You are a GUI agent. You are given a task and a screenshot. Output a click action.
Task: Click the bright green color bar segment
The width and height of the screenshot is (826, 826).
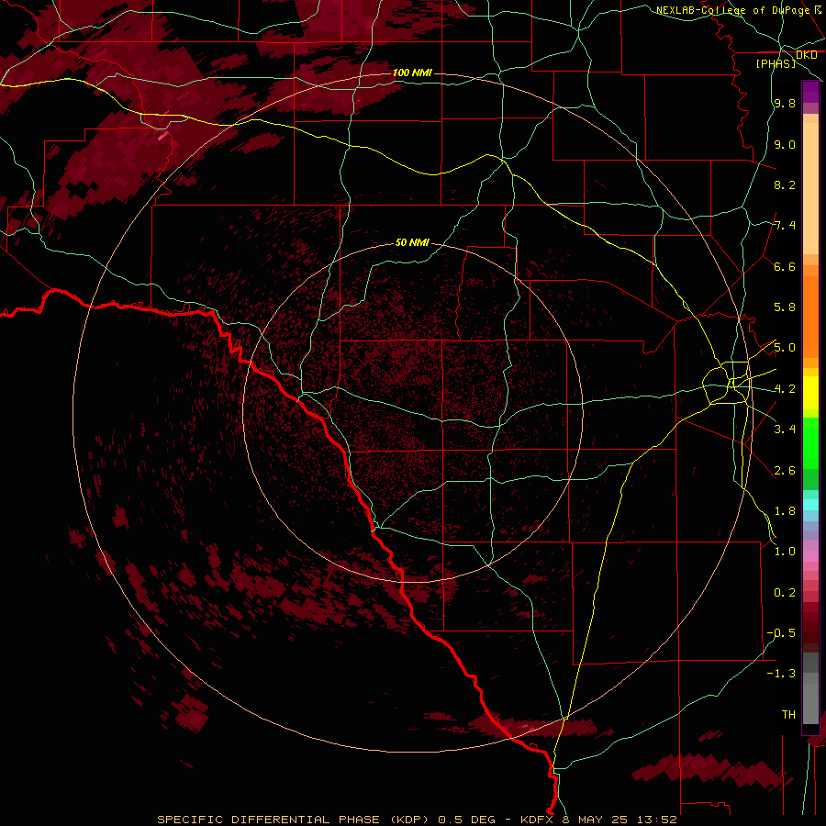coord(810,442)
